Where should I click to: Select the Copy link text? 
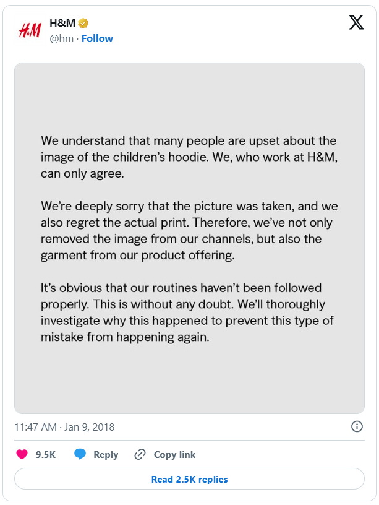point(174,454)
